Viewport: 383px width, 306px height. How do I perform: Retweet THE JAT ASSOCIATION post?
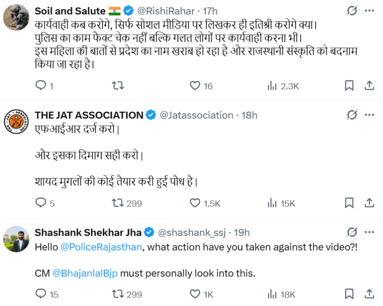coord(118,203)
